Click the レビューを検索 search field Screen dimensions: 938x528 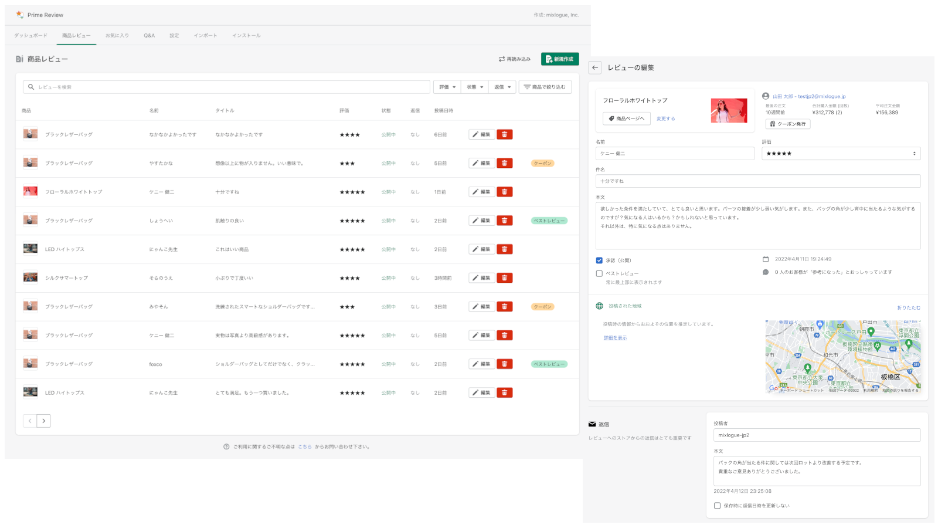tap(229, 87)
